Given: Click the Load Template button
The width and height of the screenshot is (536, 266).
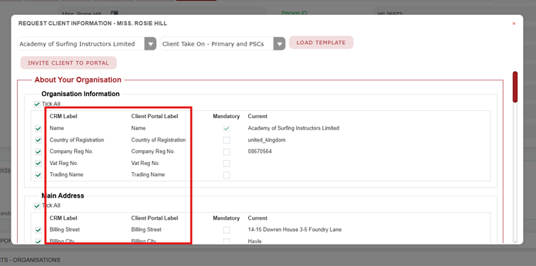Looking at the screenshot, I should point(321,43).
